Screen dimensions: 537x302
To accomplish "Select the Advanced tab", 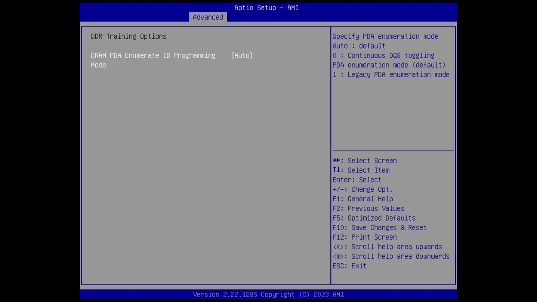I will click(x=208, y=17).
